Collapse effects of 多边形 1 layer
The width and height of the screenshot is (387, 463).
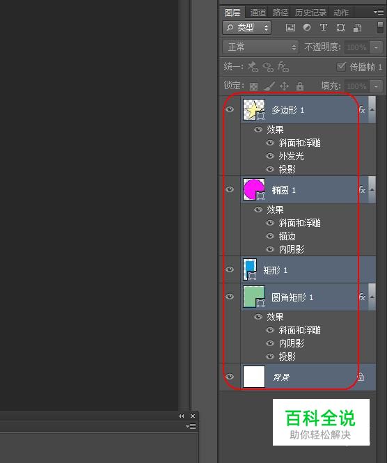click(372, 109)
